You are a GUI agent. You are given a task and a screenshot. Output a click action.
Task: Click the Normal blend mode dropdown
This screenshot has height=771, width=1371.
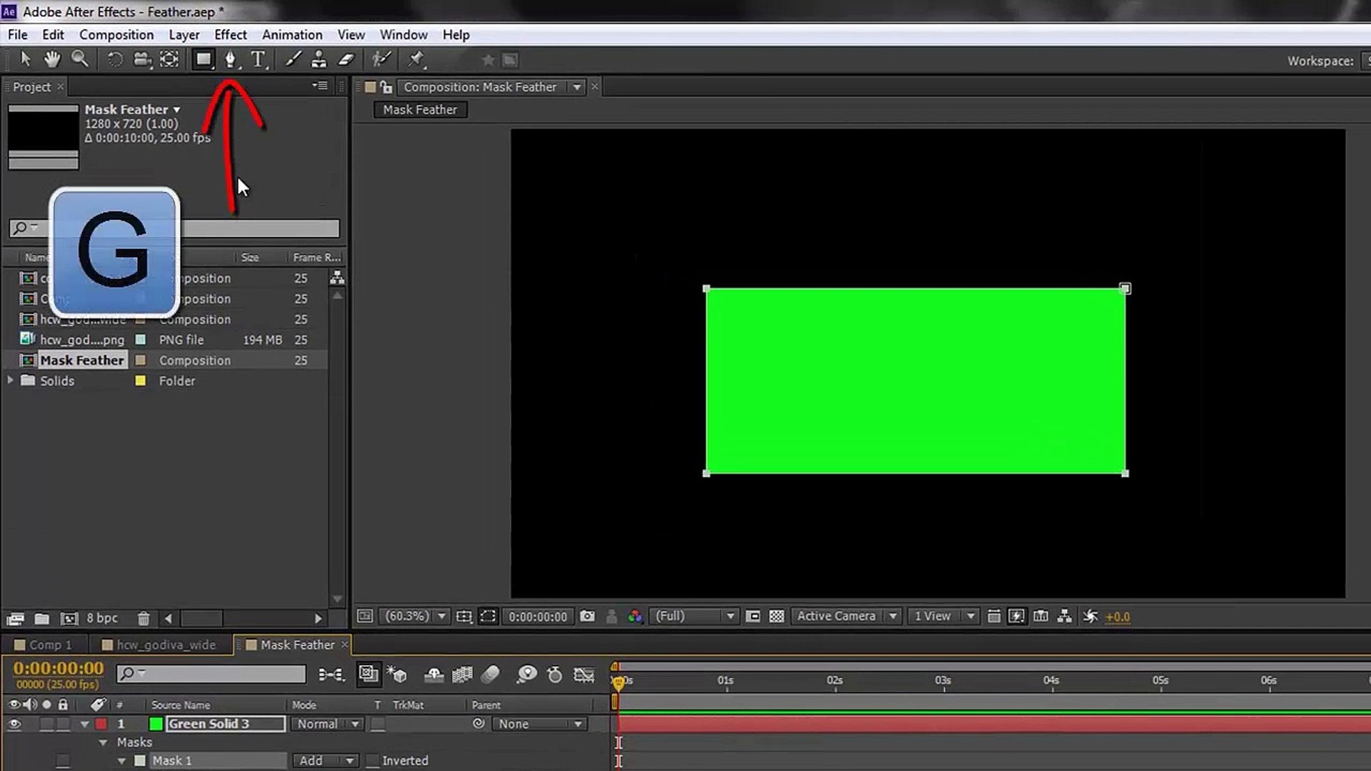click(x=327, y=723)
